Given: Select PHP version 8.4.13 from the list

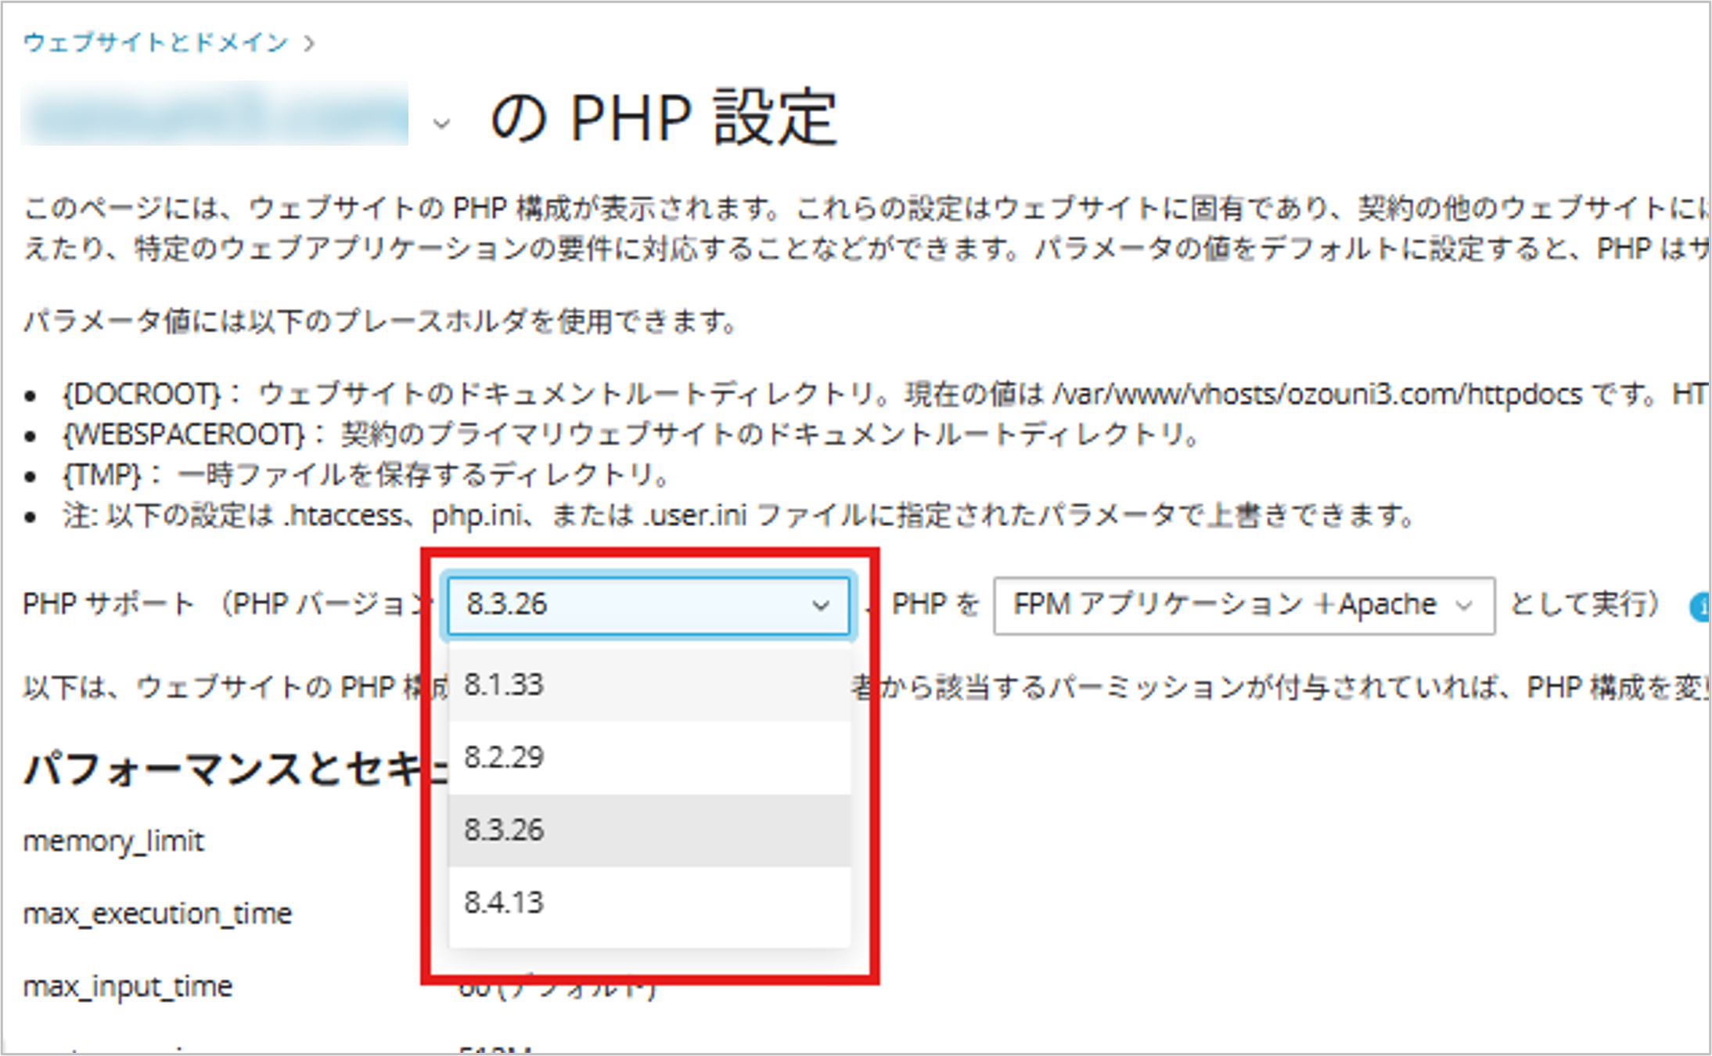Looking at the screenshot, I should click(649, 903).
